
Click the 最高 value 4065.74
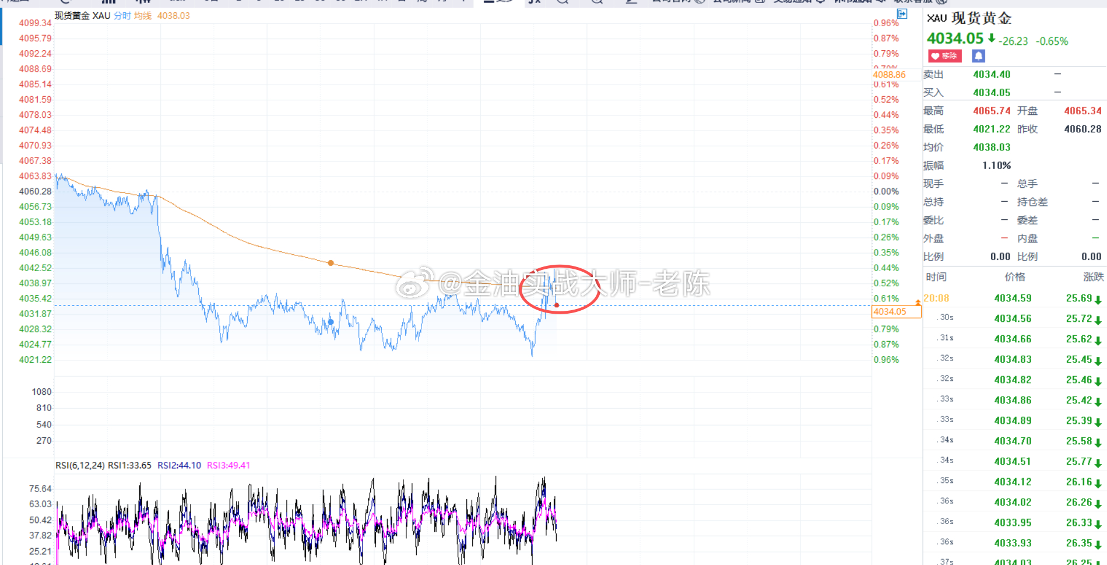coord(992,110)
